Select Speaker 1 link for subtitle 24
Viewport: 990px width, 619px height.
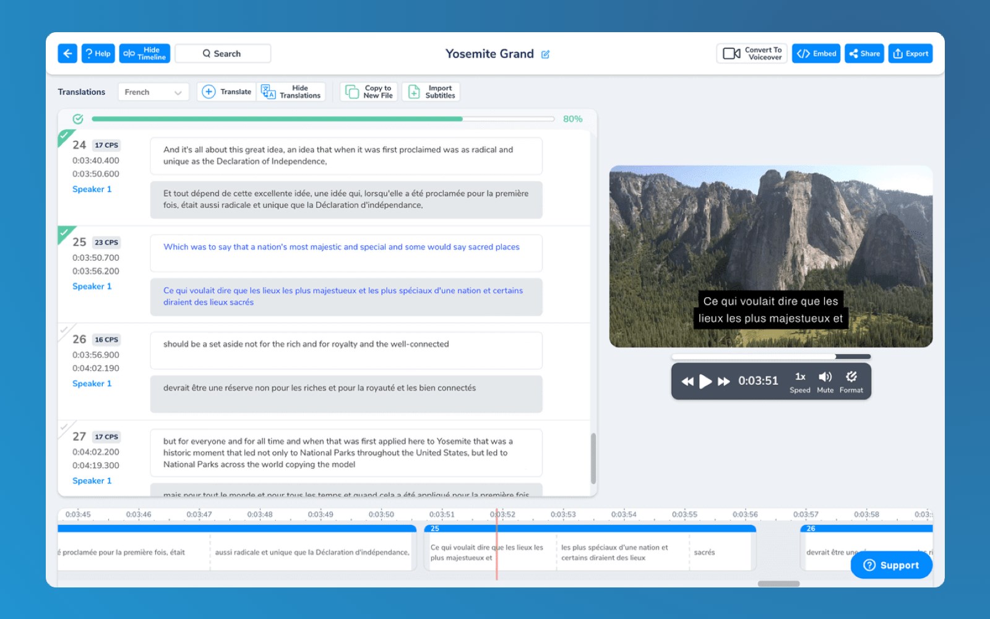[x=92, y=189]
